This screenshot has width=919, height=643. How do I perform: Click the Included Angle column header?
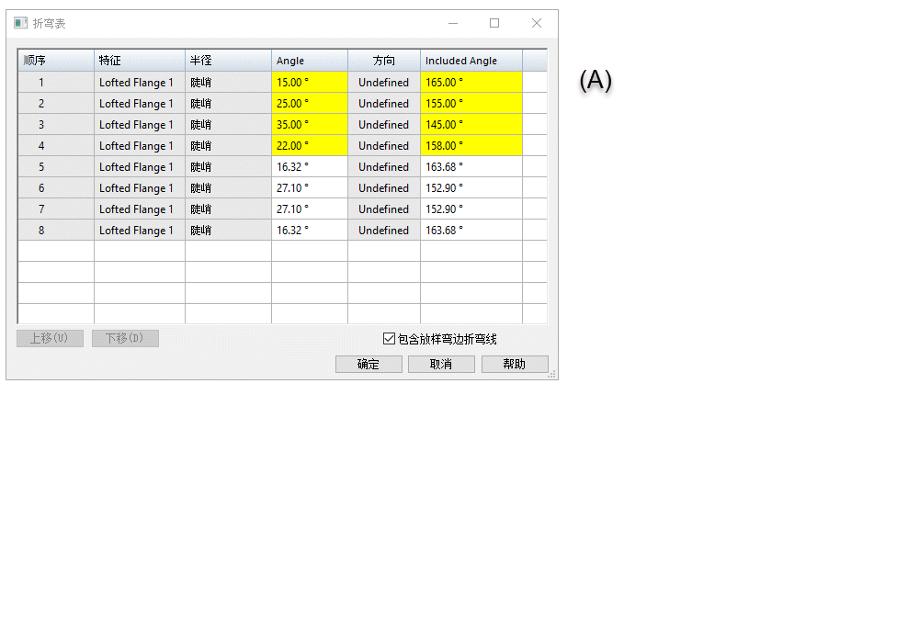click(471, 61)
